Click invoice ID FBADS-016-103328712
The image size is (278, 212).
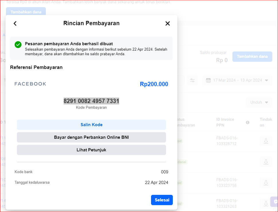pos(227,141)
